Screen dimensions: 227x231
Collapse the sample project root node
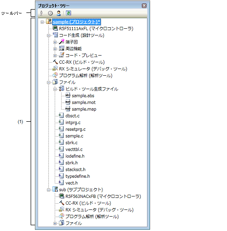pos(42,22)
